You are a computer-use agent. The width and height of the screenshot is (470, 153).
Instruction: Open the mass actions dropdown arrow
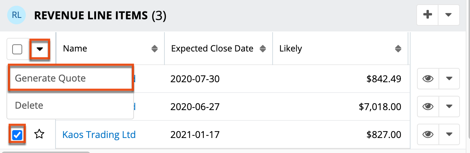point(40,49)
